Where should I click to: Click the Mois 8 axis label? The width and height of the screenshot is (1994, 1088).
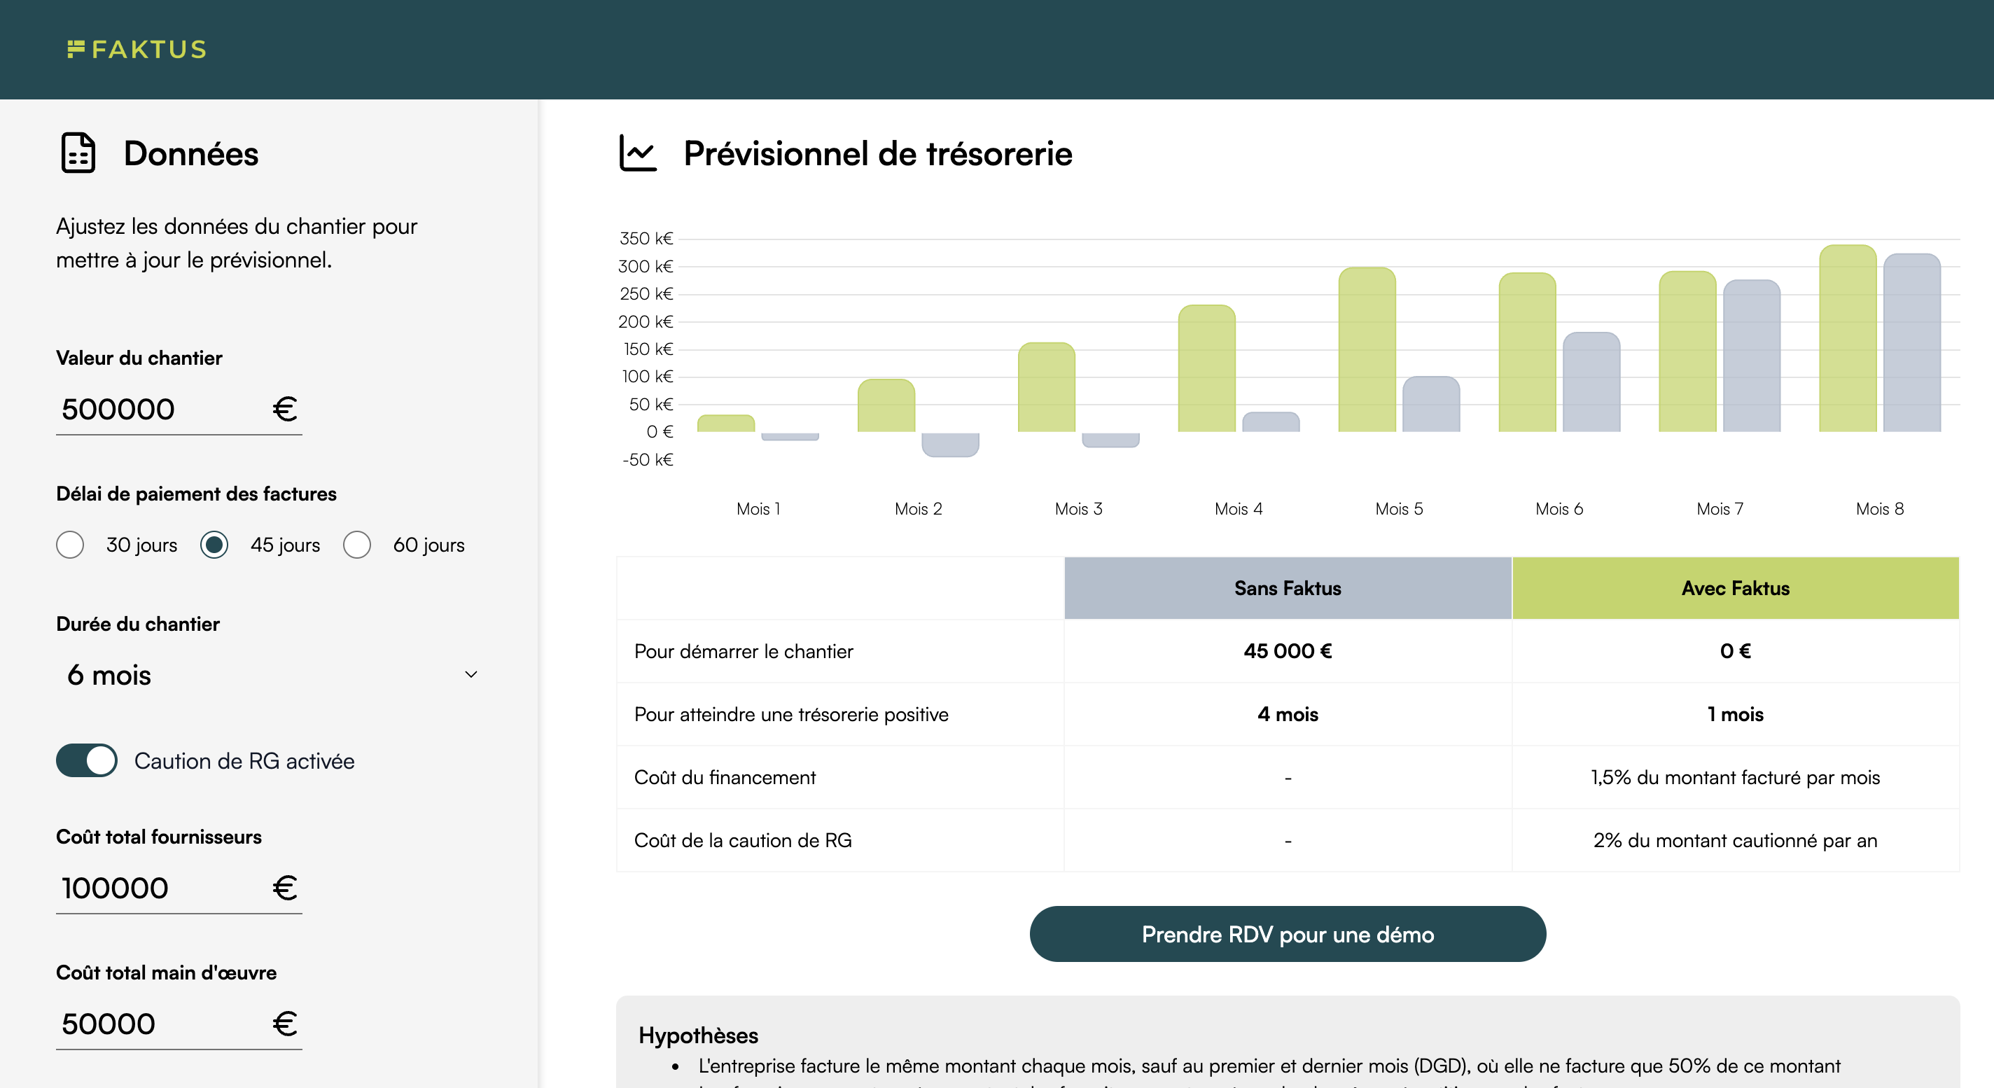[x=1879, y=508]
